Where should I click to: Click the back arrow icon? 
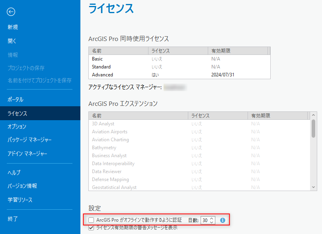(11, 12)
